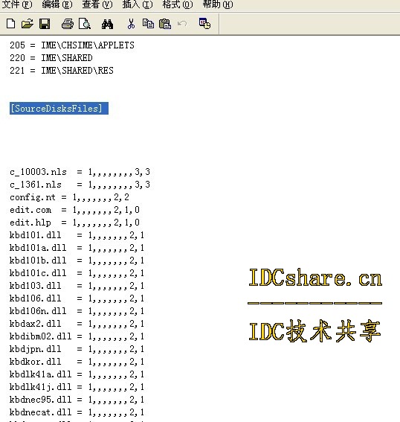The height and width of the screenshot is (422, 400).
Task: Click the c_10003.nls entry
Action: pos(80,172)
